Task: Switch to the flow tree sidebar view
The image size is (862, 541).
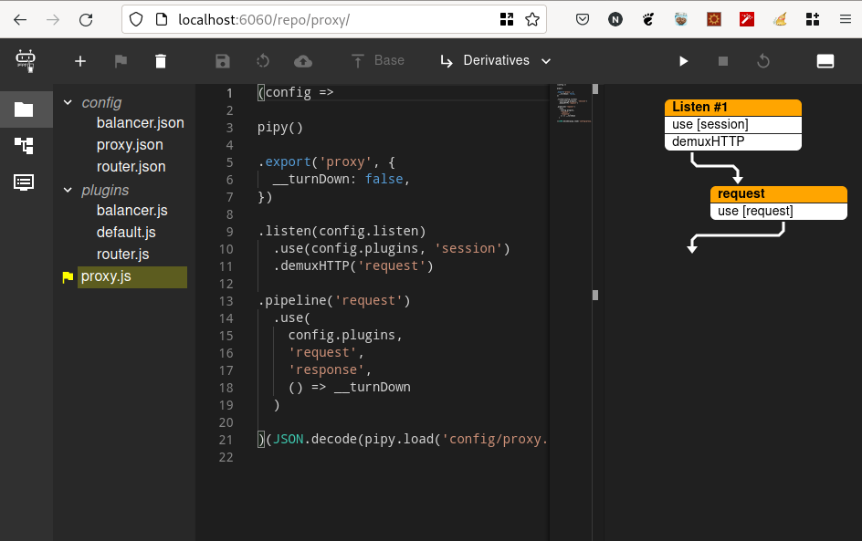Action: coord(24,145)
